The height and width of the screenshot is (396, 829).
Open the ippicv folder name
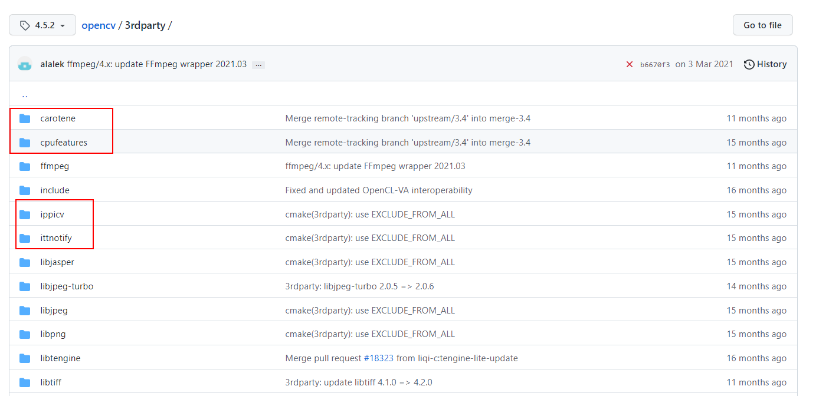pos(53,214)
